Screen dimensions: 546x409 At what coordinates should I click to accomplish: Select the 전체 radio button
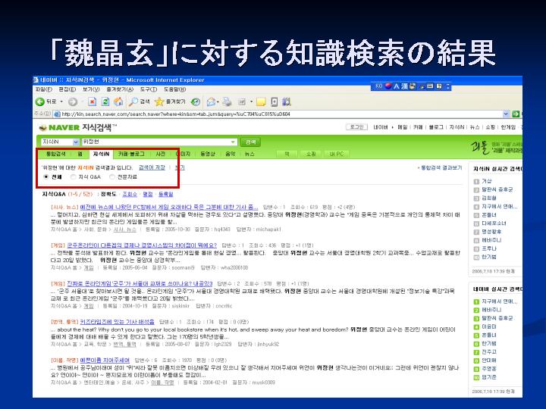[46, 176]
